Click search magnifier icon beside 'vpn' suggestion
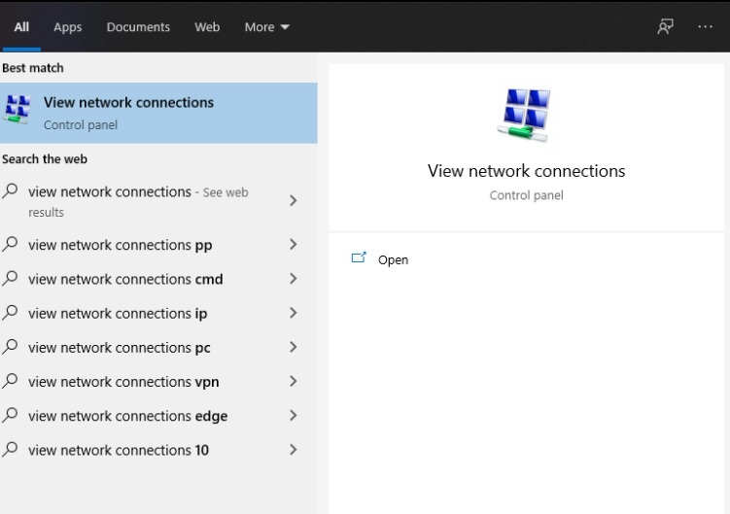 coord(10,381)
